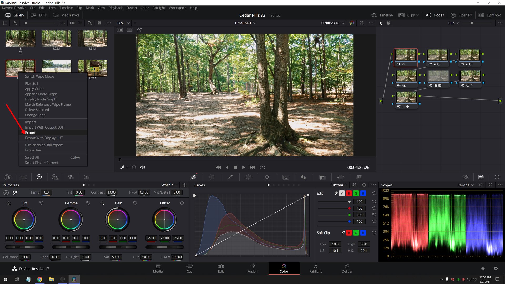Open the Media Pool panel
Image resolution: width=505 pixels, height=284 pixels.
[66, 15]
